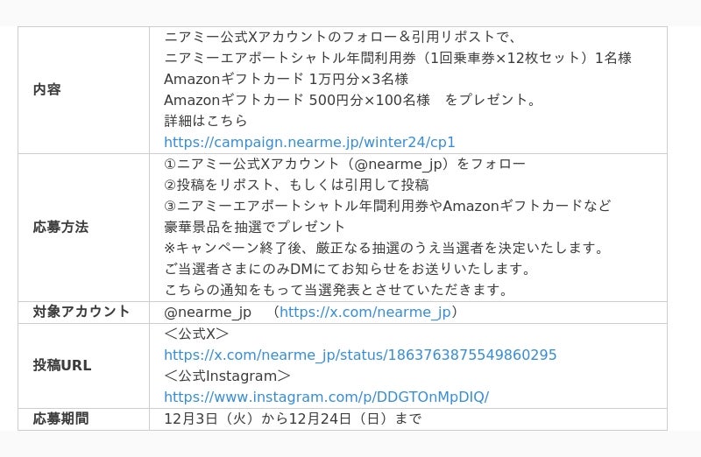Click the <公式Instagram> label
Viewport: 701px width, 457px height.
(227, 376)
